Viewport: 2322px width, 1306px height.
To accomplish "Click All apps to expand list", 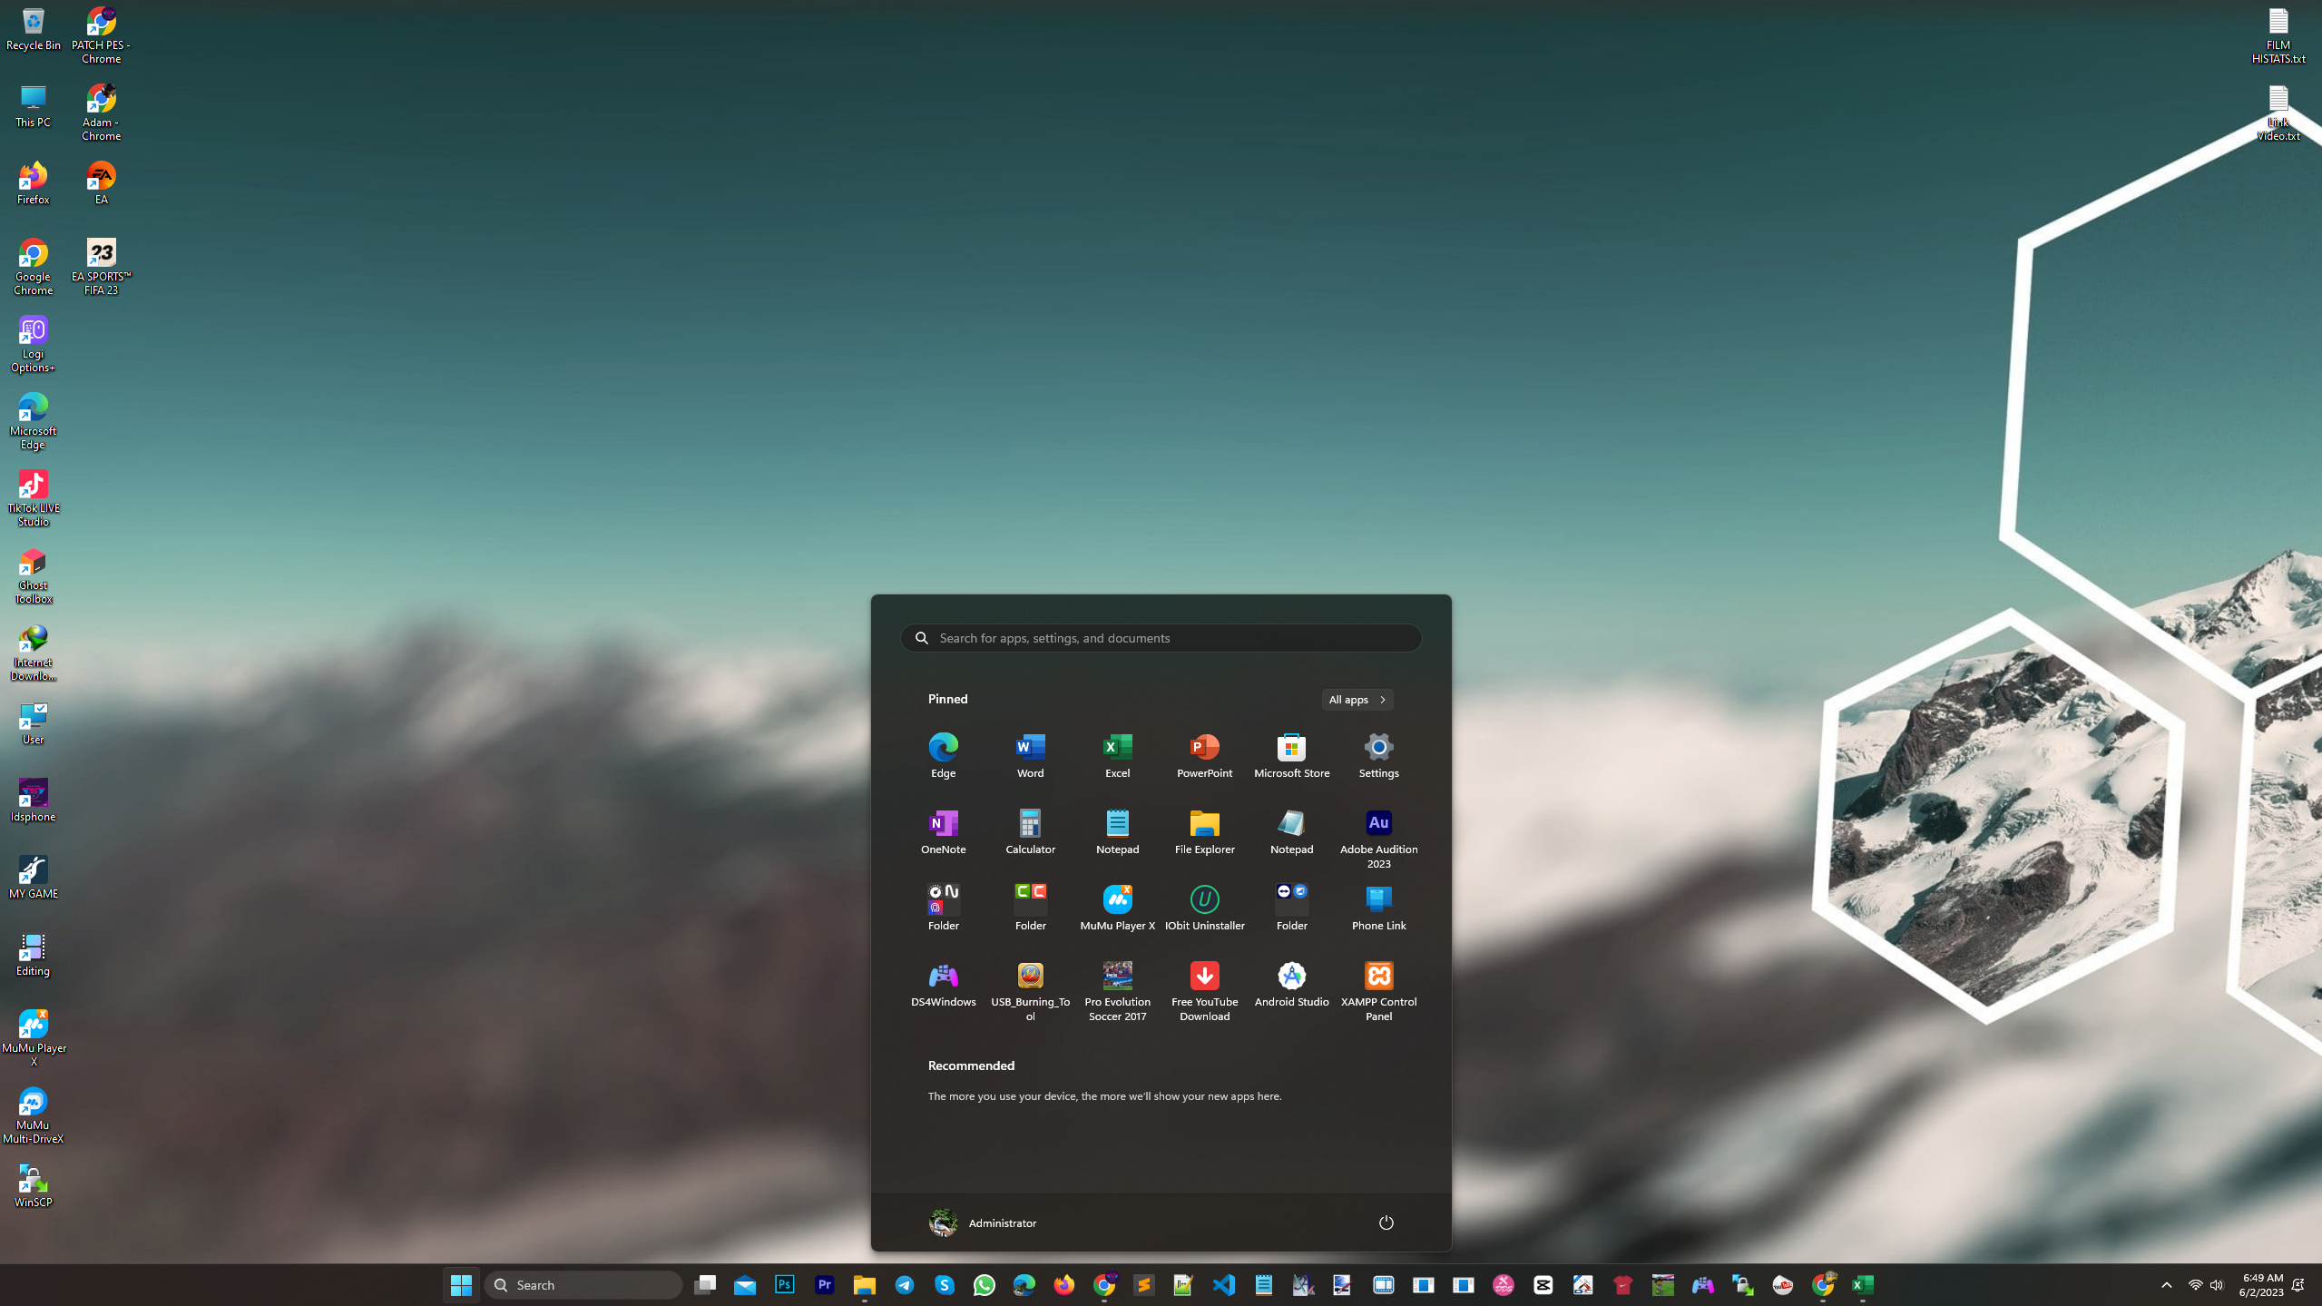I will (1356, 699).
